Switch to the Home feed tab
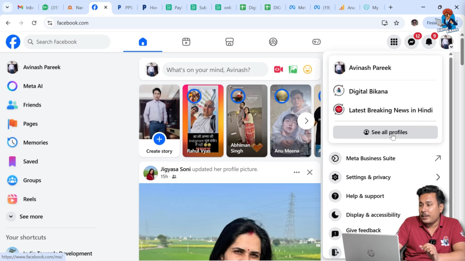This screenshot has width=465, height=261. pos(142,41)
